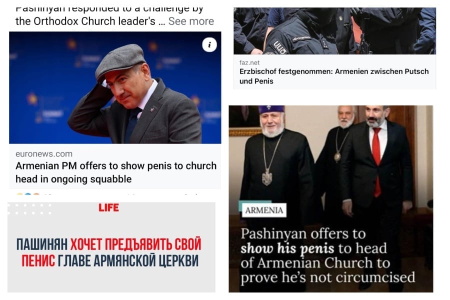Open the Erzbischof festgenommen headline
450x300 pixels.
pyautogui.click(x=334, y=76)
